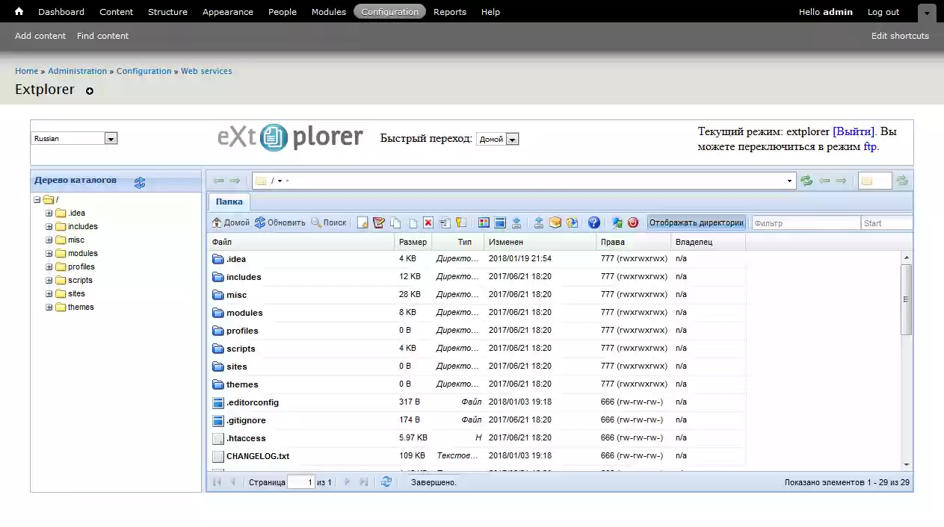The width and height of the screenshot is (944, 527).
Task: Expand the modules folder in directory tree
Action: click(47, 253)
